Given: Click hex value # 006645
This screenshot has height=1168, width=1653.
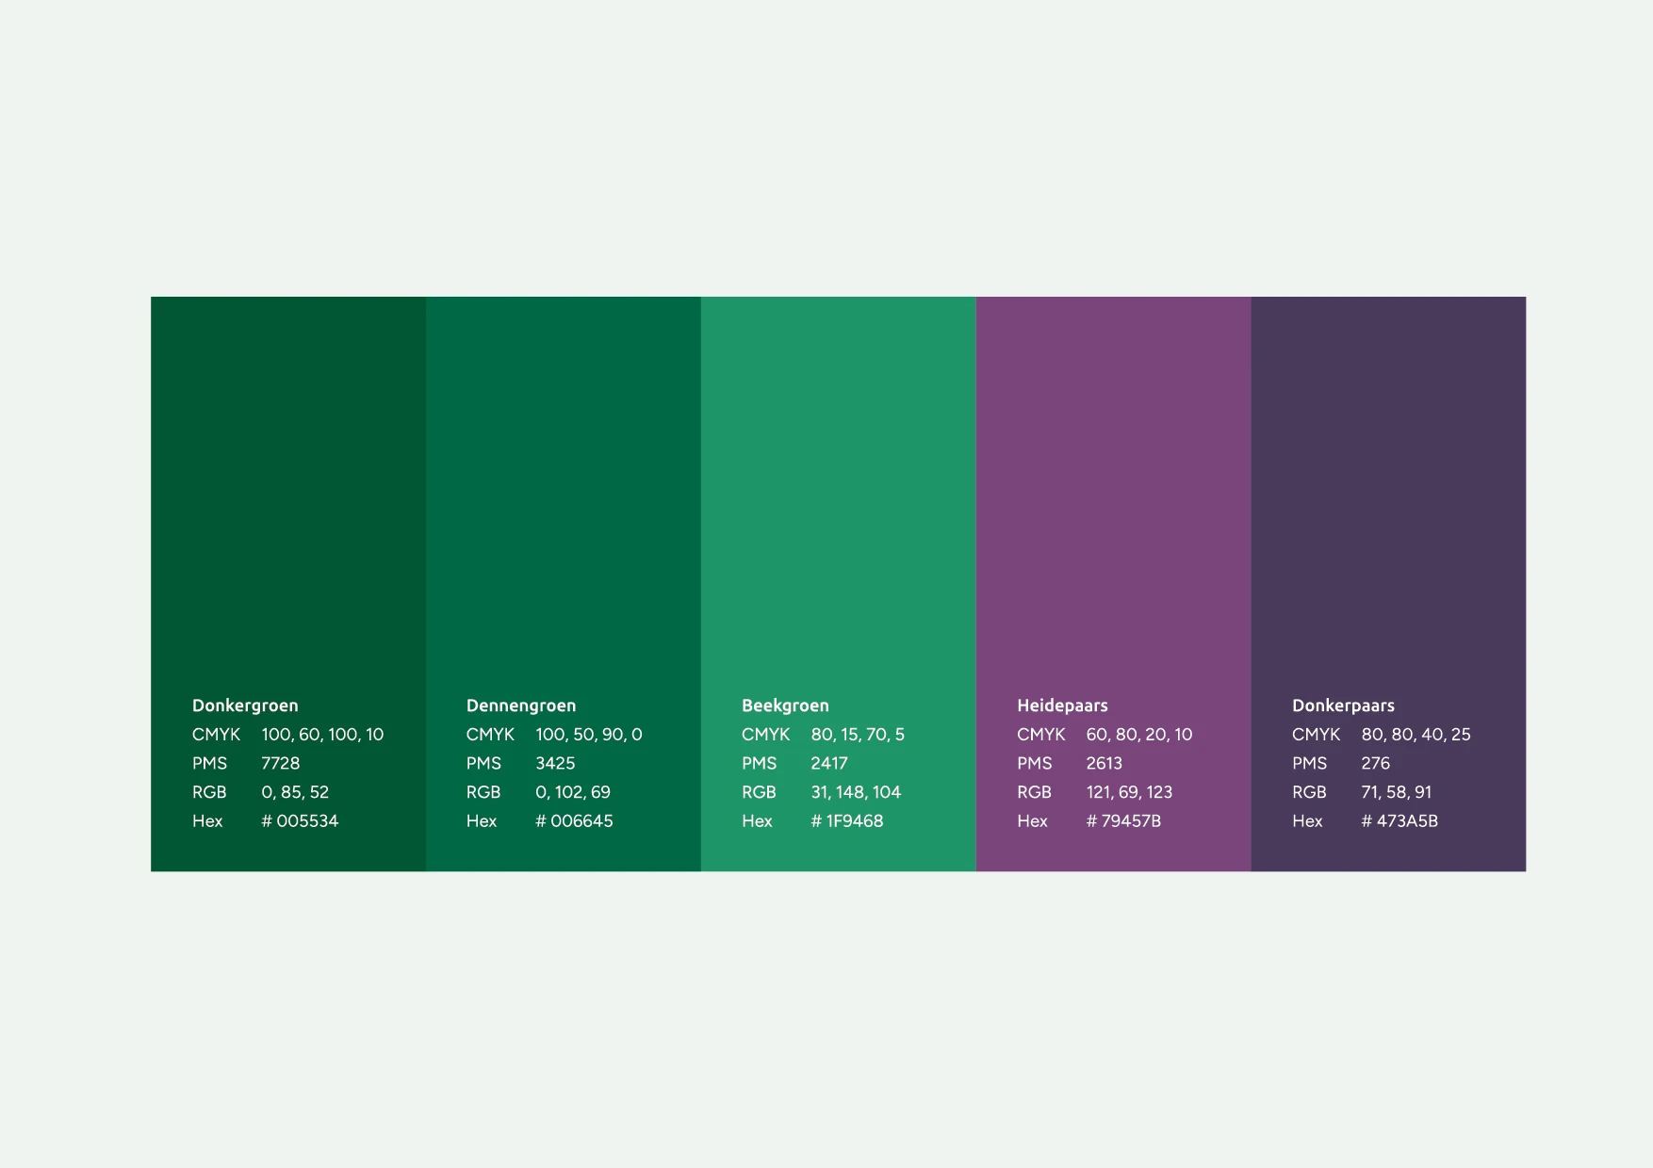Looking at the screenshot, I should [x=574, y=821].
